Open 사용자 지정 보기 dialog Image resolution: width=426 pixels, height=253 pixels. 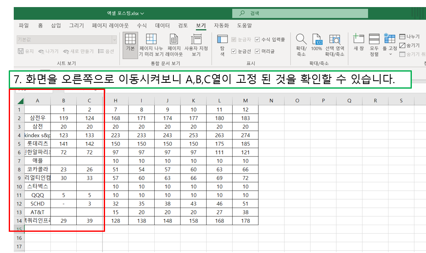[196, 45]
